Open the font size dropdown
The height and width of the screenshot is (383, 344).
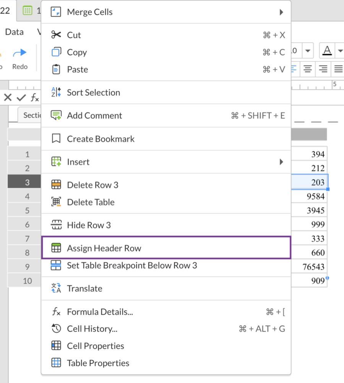[x=308, y=50]
